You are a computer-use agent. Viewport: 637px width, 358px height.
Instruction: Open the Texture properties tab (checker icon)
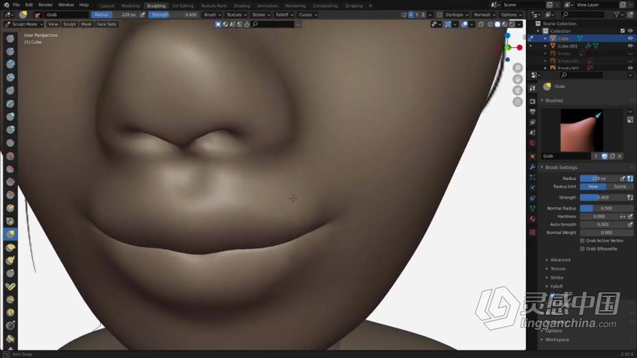[x=533, y=232]
